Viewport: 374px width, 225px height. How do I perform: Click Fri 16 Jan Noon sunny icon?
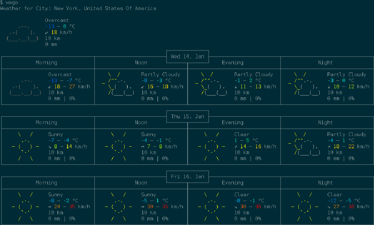118,207
